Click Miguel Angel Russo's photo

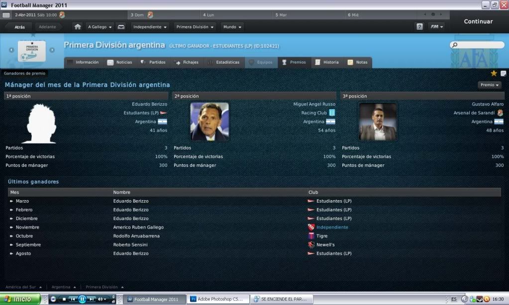click(209, 122)
